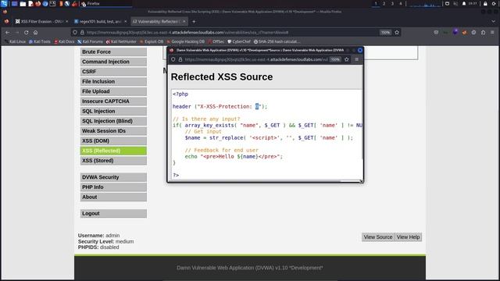The width and height of the screenshot is (500, 281).
Task: Close the XSS Filter Evasion tab
Action: 66,21
